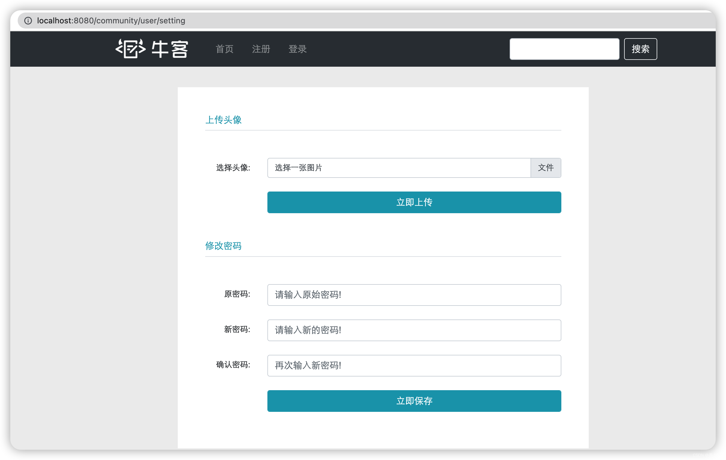Click the 选择头像: label

pyautogui.click(x=233, y=168)
